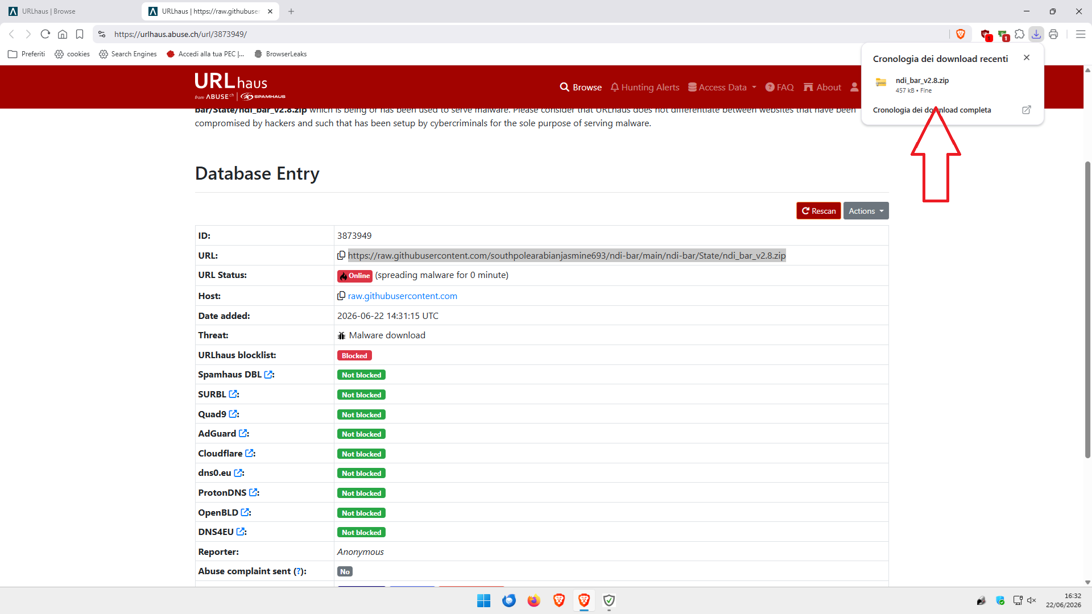Open the Extensions puzzle-piece menu
1092x614 pixels.
(1020, 34)
